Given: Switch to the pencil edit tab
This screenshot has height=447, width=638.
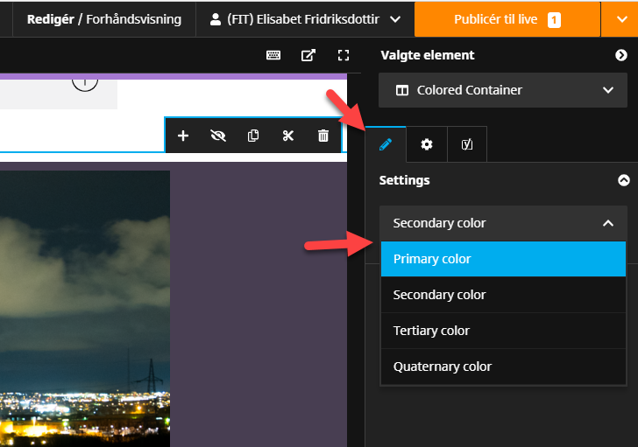Looking at the screenshot, I should tap(386, 144).
